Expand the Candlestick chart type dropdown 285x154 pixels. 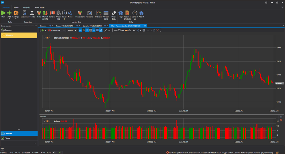tap(64, 31)
